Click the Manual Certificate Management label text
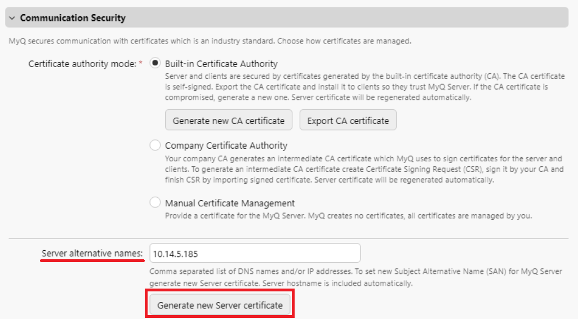578x319 pixels. [x=230, y=203]
